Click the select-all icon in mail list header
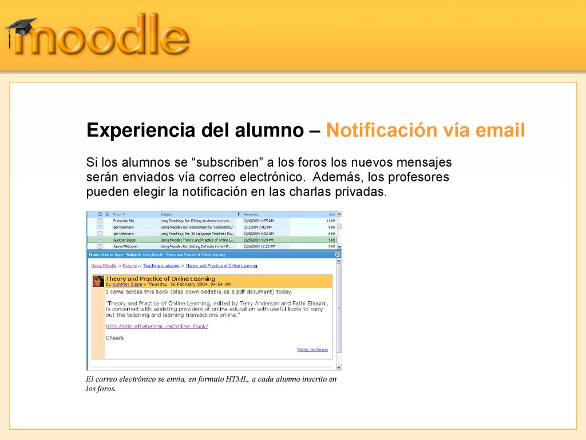 (x=100, y=214)
